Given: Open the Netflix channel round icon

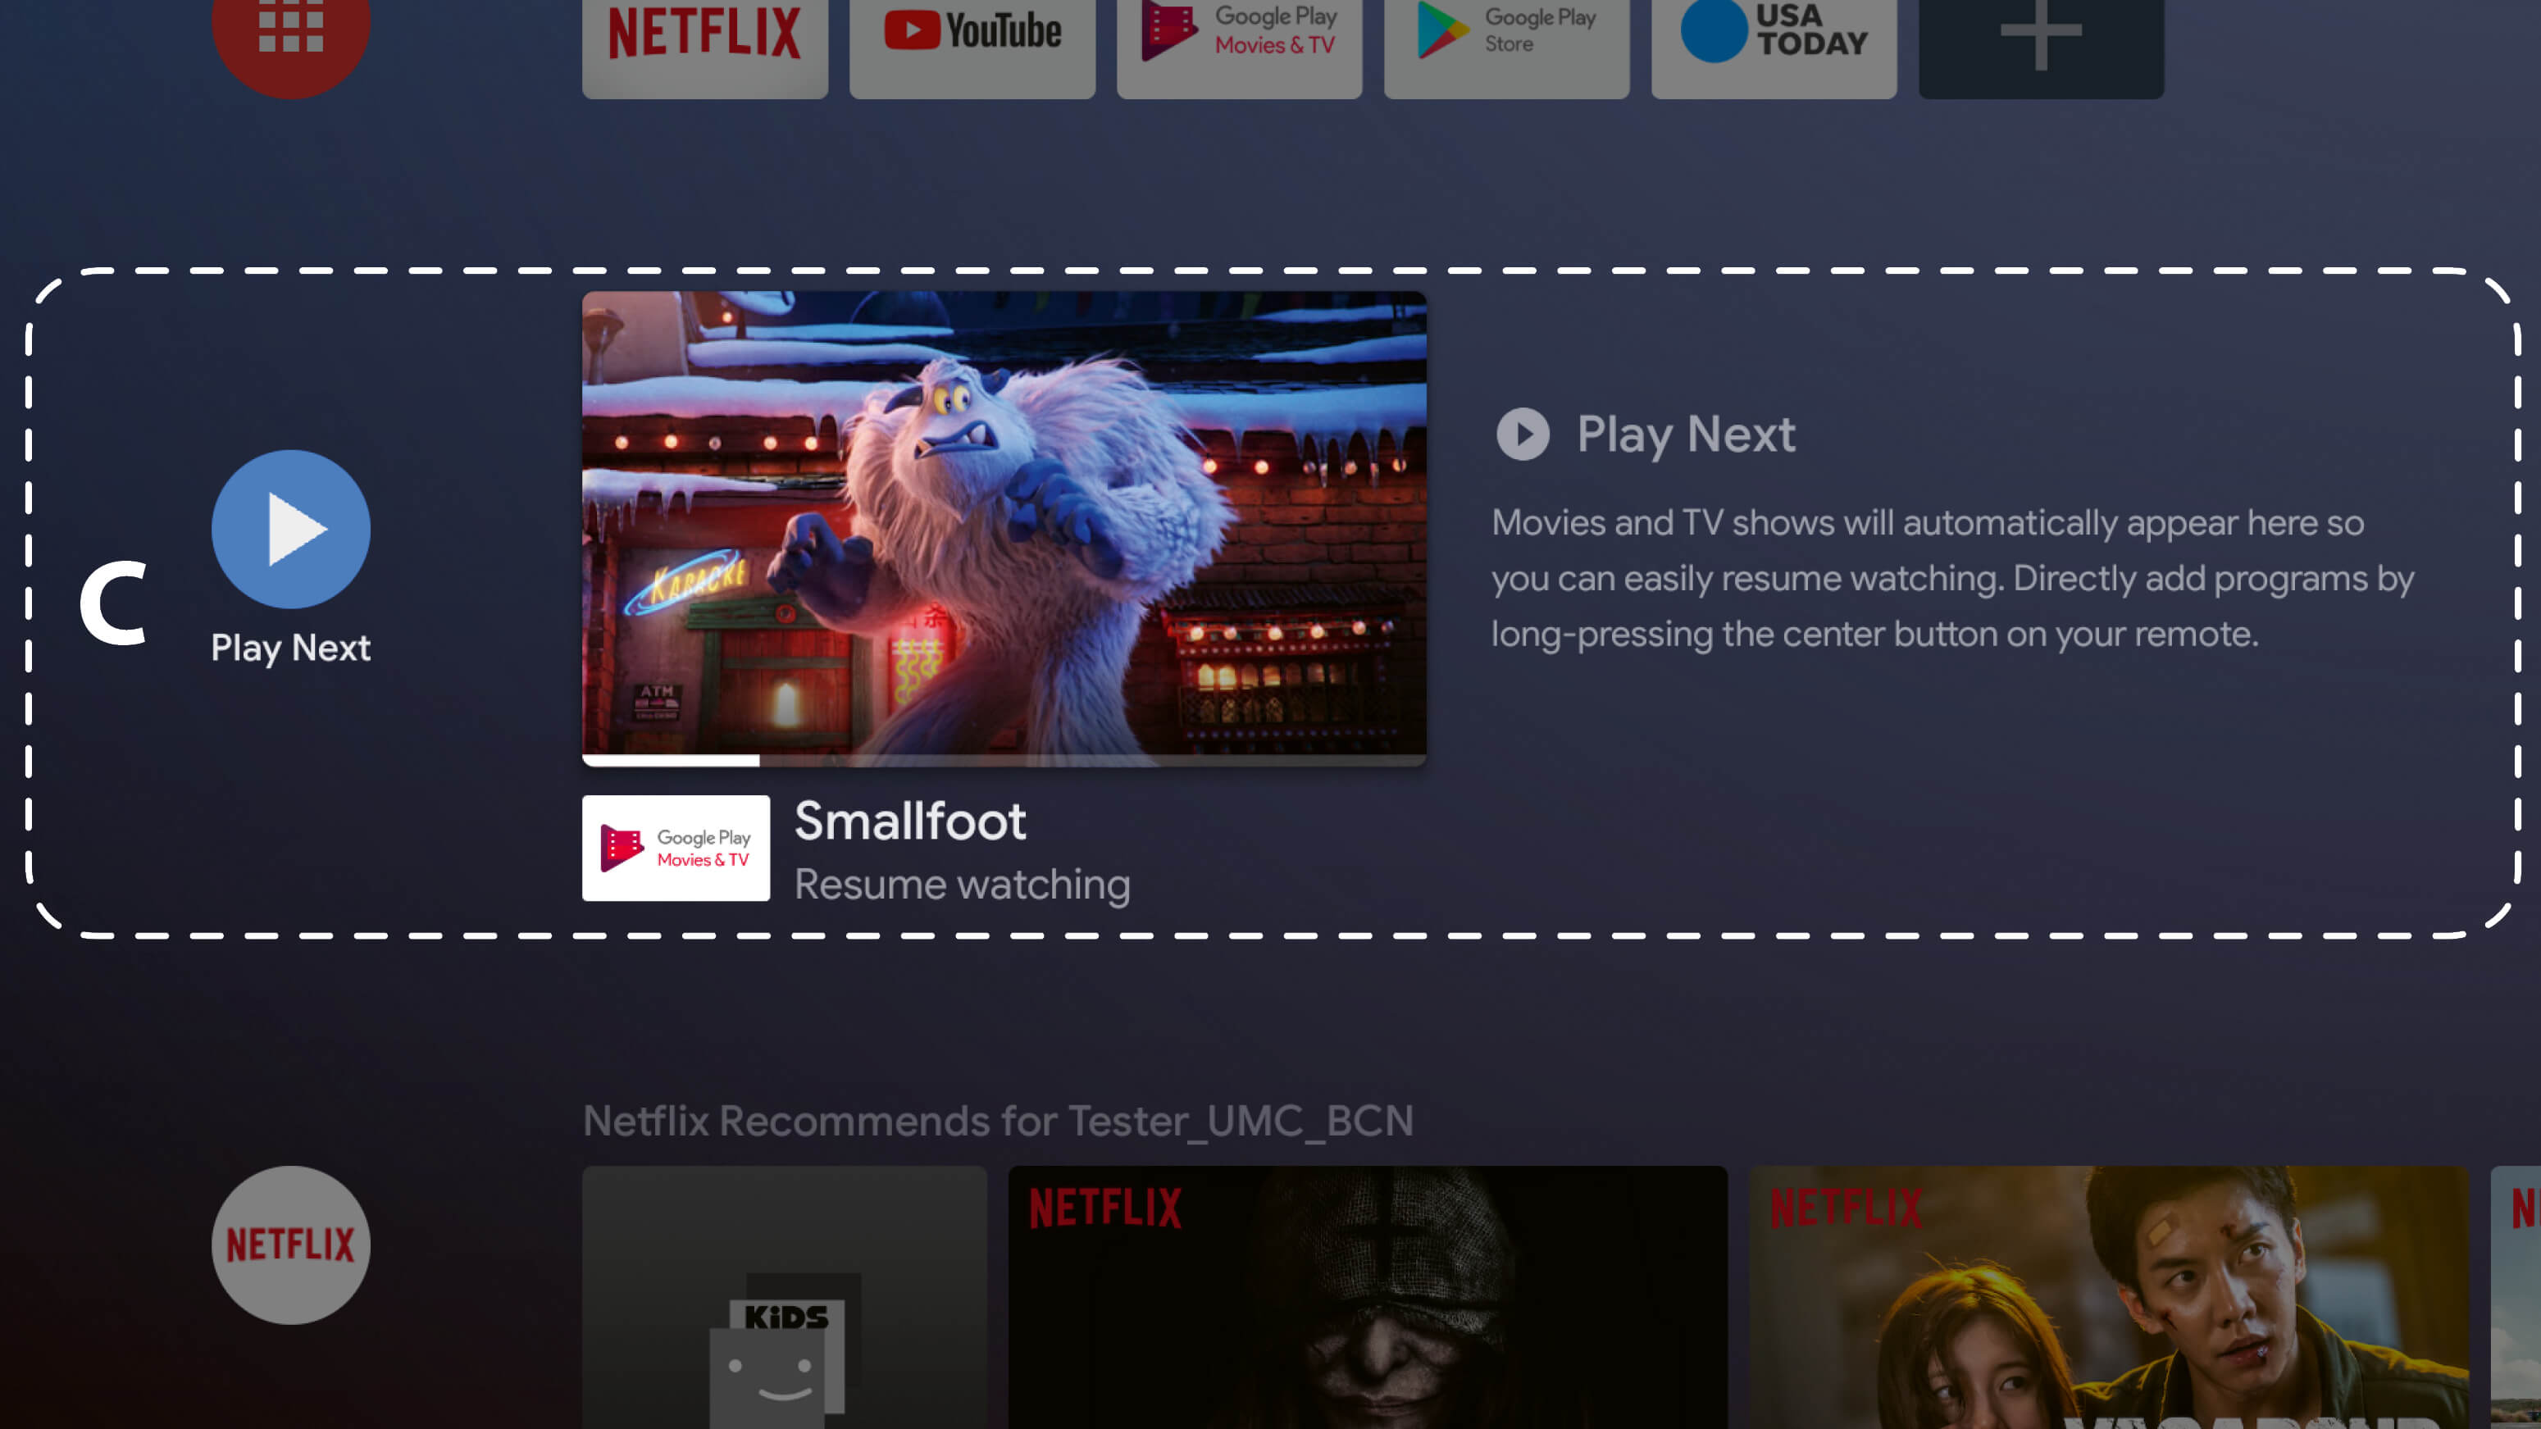Looking at the screenshot, I should (x=291, y=1245).
